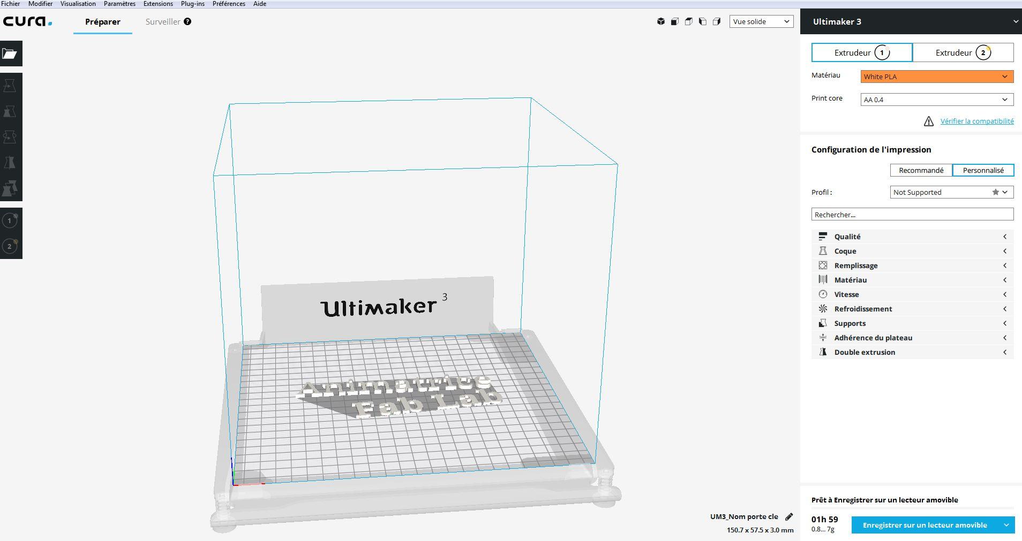Expand the Supports settings chevron
The image size is (1022, 541).
1005,323
